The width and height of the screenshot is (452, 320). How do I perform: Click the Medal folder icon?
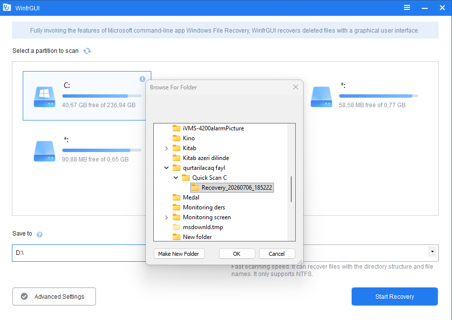pyautogui.click(x=177, y=198)
